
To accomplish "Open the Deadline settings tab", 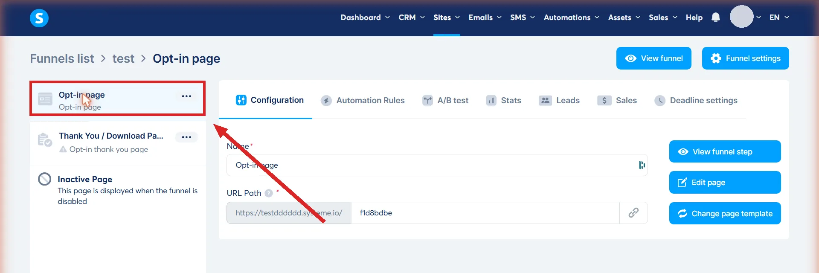I will tap(696, 100).
